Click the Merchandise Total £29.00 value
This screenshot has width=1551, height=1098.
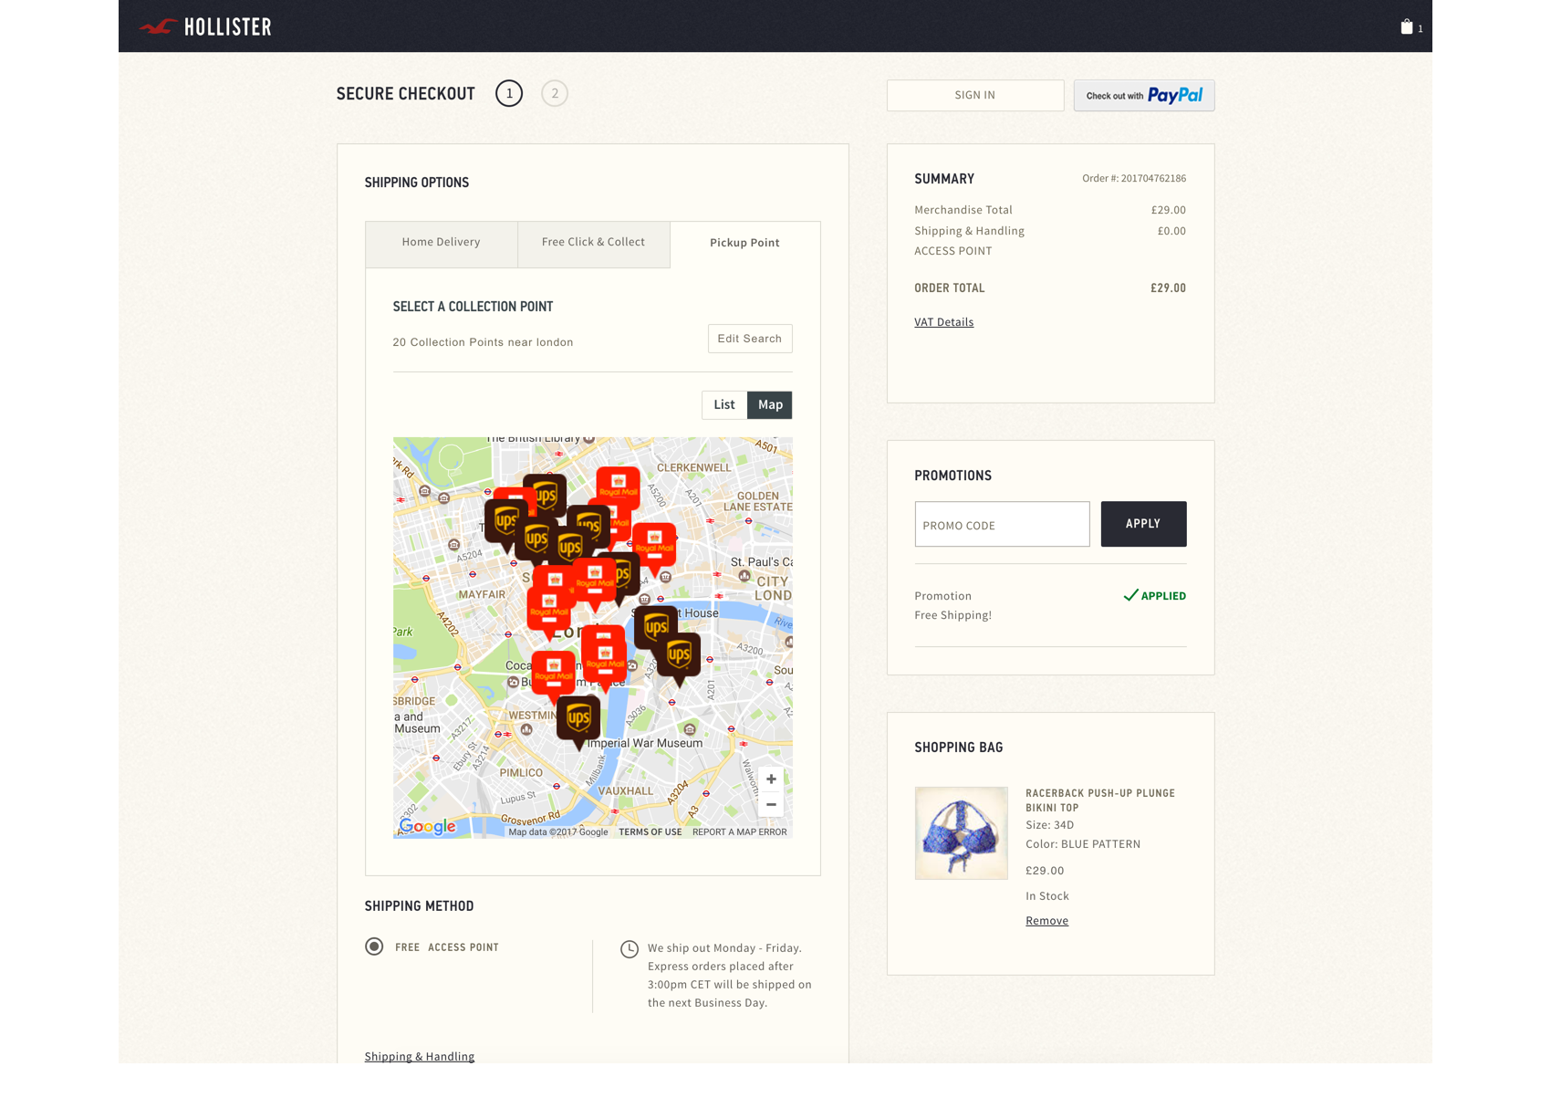[1169, 210]
